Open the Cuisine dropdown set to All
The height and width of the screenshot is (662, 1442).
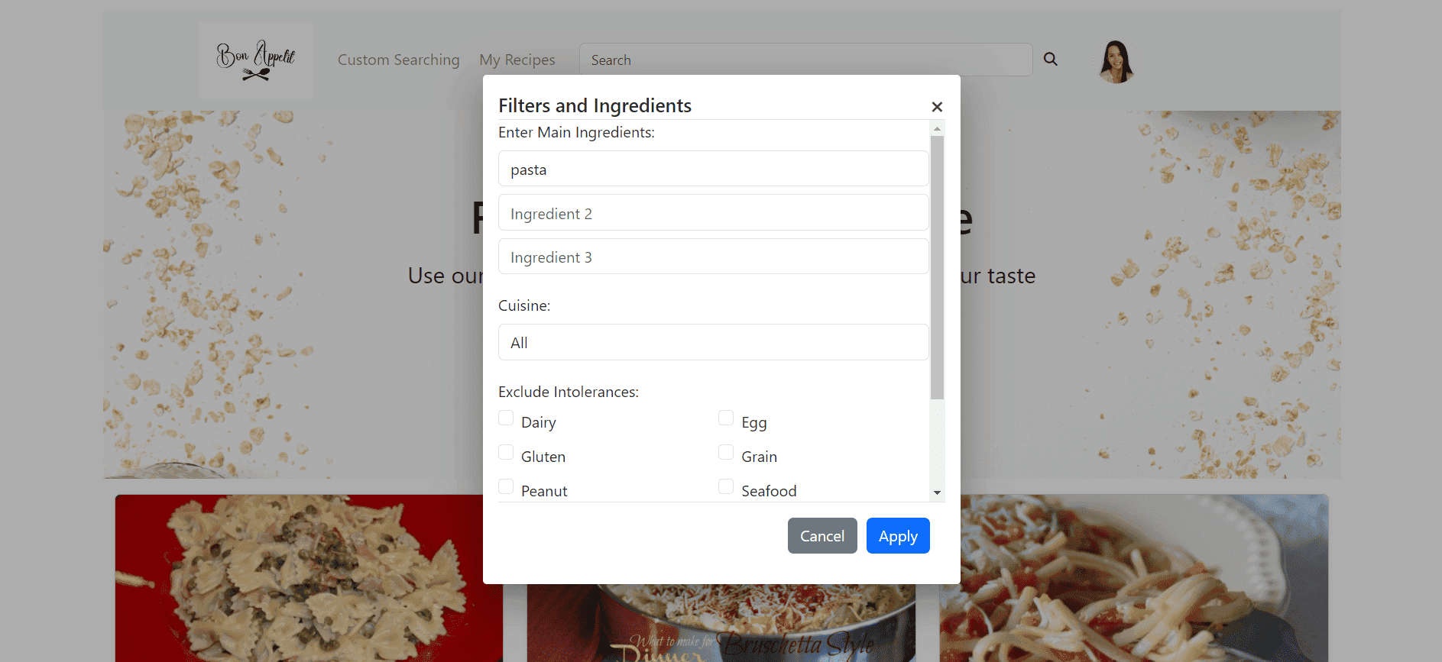(x=712, y=342)
